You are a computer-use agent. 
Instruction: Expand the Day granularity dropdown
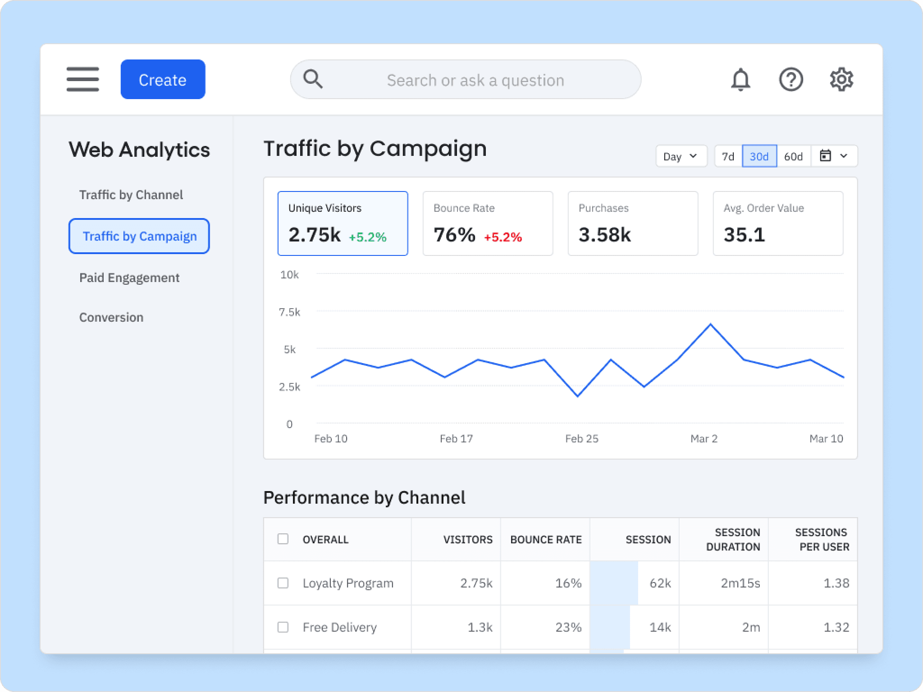point(681,156)
